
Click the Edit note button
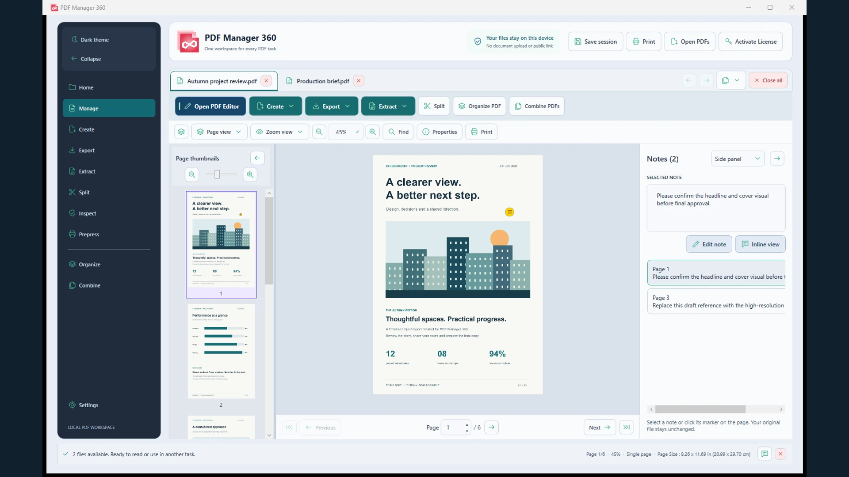709,244
